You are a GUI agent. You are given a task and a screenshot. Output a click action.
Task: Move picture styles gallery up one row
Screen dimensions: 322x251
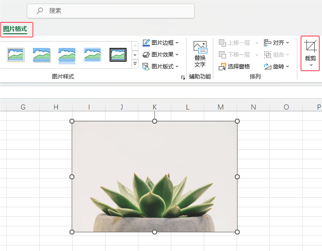[135, 46]
